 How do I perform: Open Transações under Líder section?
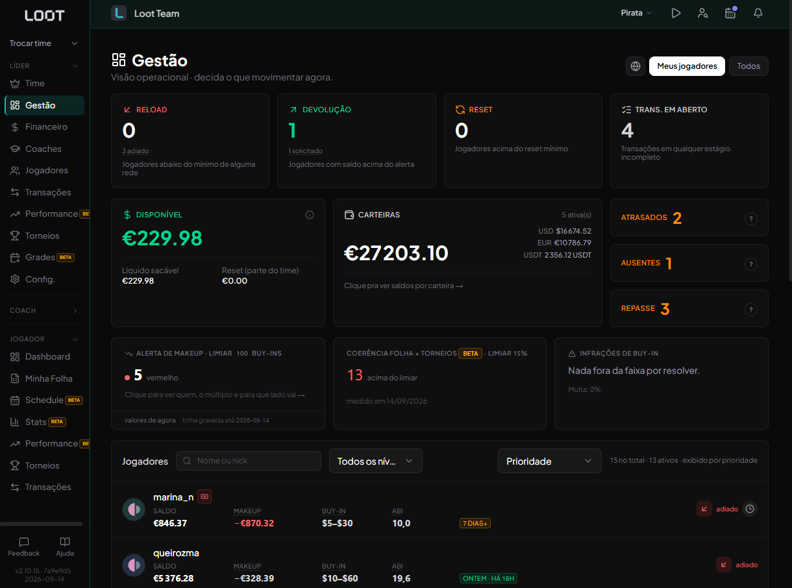44,192
